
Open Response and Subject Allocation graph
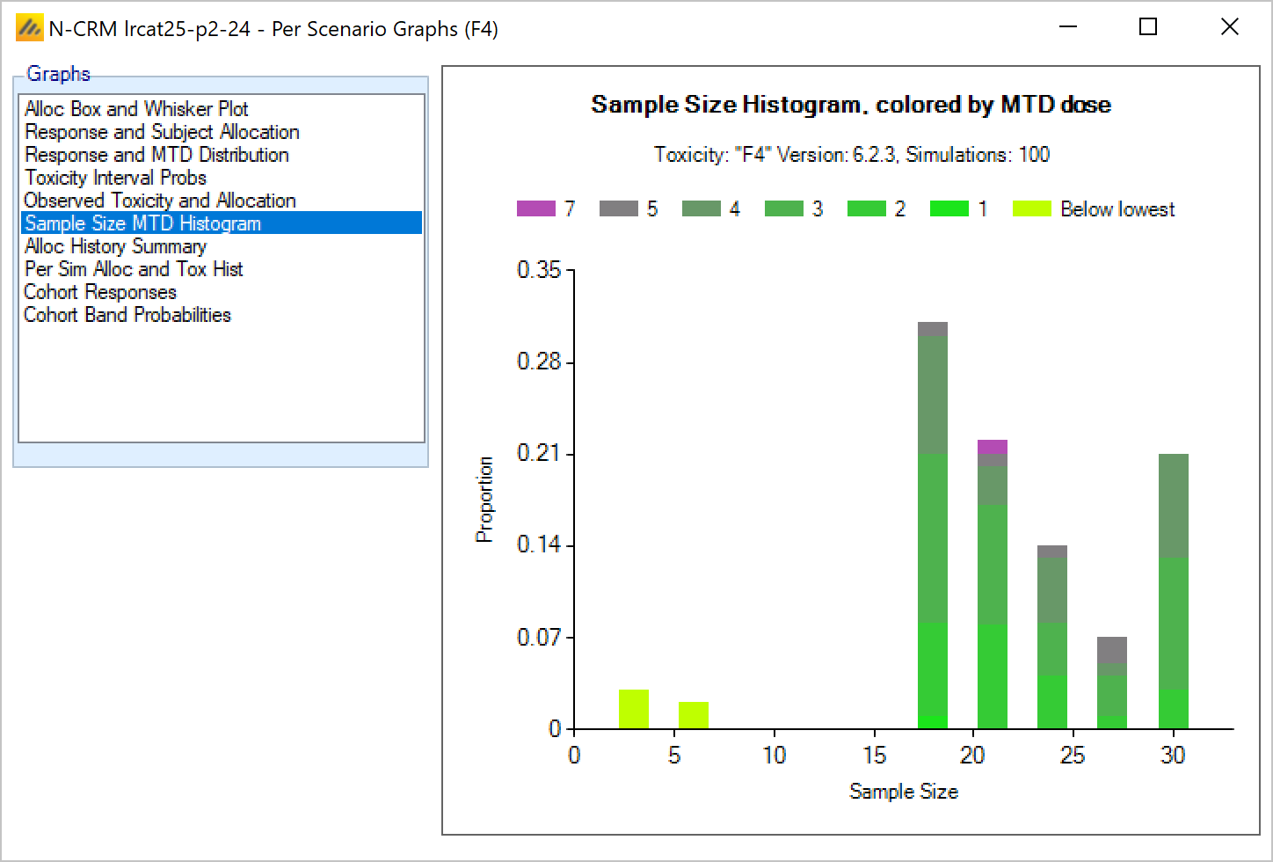pos(162,132)
